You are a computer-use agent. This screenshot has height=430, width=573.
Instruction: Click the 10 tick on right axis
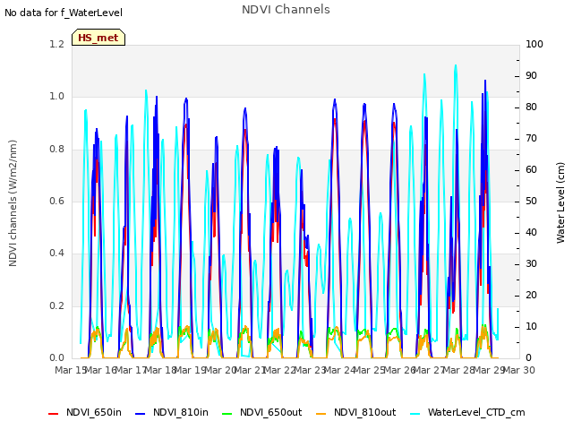(x=531, y=326)
